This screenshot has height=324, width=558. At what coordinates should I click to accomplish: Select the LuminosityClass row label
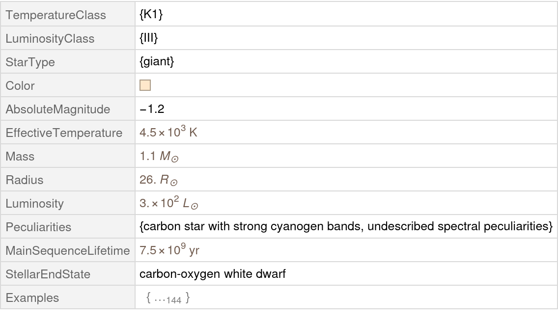[x=50, y=39]
